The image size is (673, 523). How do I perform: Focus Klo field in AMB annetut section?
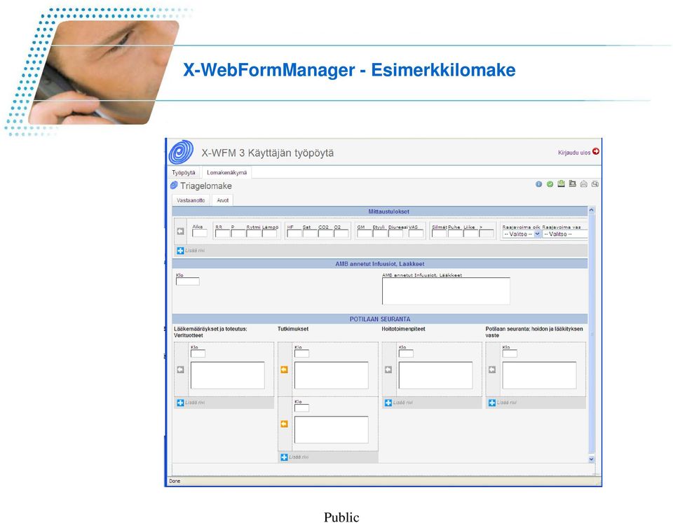coord(188,281)
